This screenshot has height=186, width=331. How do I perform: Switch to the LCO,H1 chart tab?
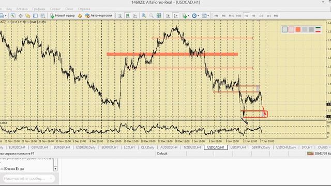click(129, 147)
